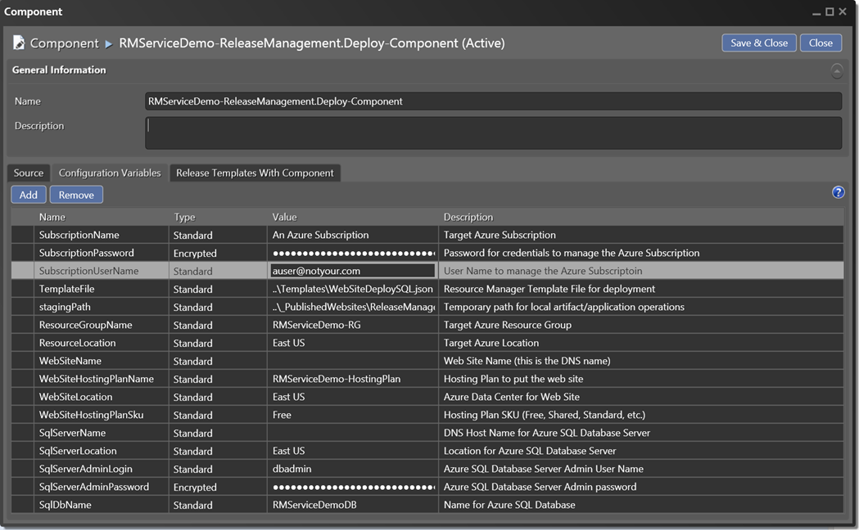This screenshot has height=530, width=859.
Task: Collapse the General Information section
Action: click(837, 71)
